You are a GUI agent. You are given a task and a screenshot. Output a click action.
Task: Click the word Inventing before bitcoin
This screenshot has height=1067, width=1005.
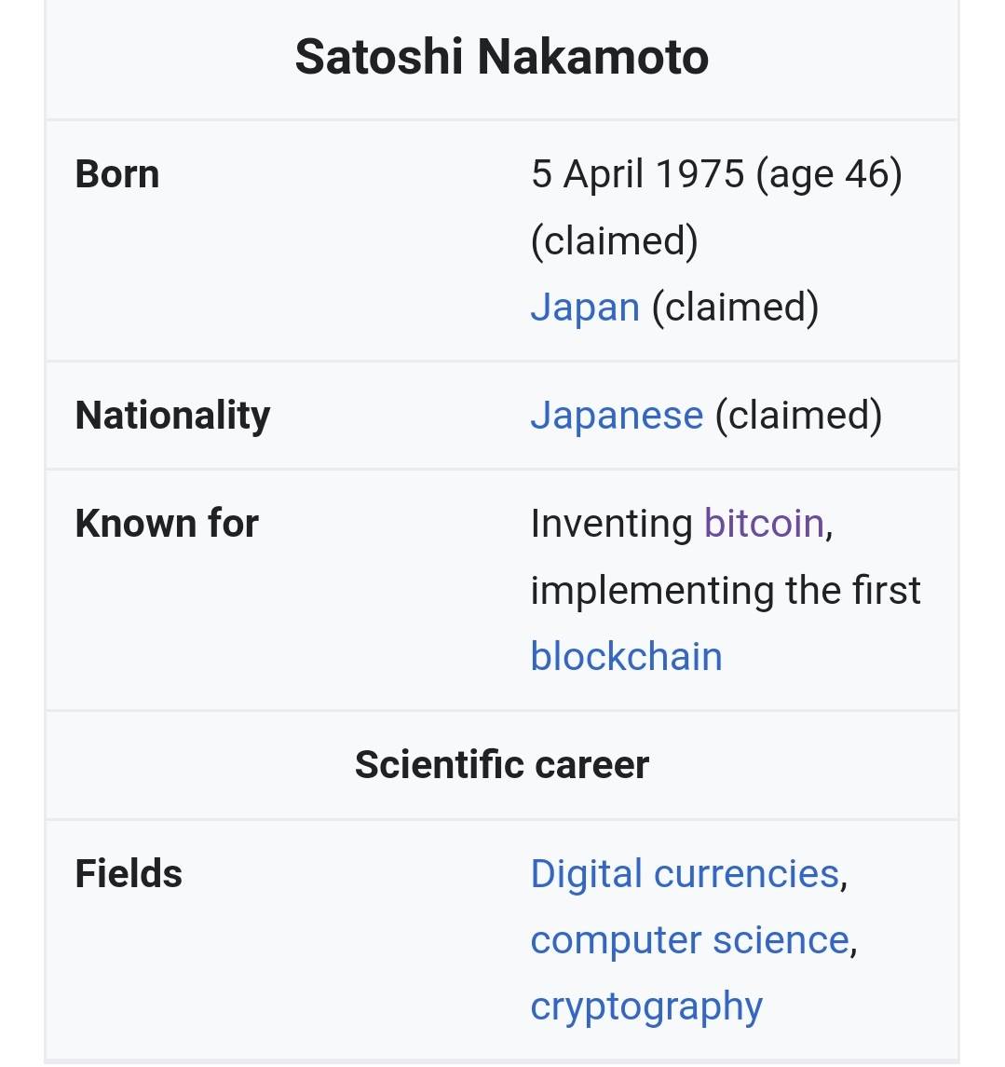click(x=611, y=523)
